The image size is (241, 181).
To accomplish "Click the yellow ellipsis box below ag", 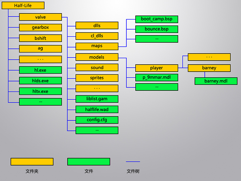I will click(x=40, y=59).
